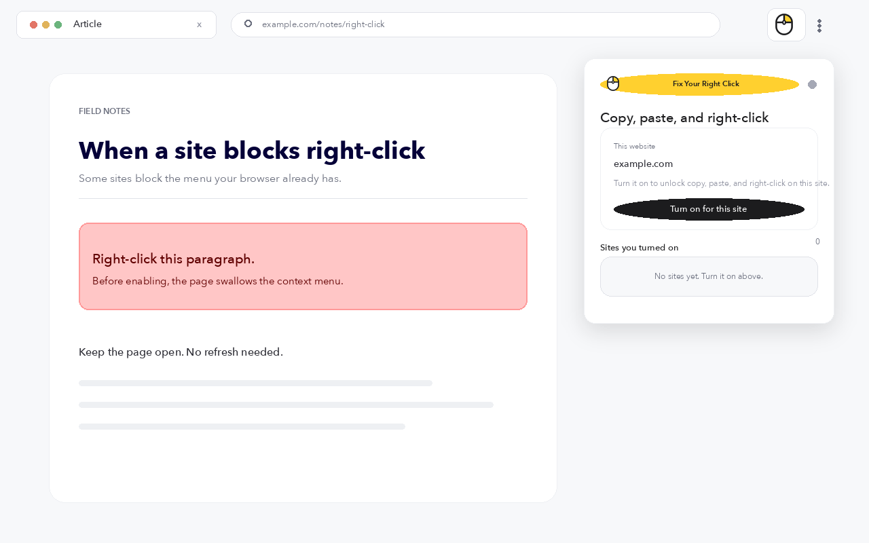The height and width of the screenshot is (543, 869).
Task: Click the article heading about blocked right-click
Action: 252,151
